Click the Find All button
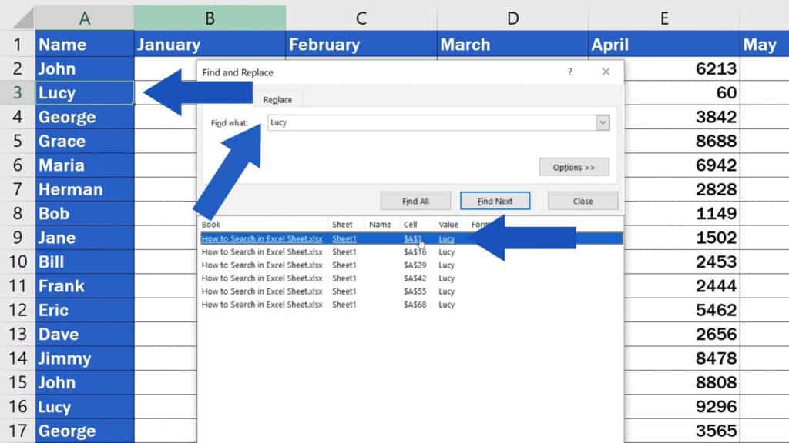Screen dimensions: 789x443 coord(415,200)
